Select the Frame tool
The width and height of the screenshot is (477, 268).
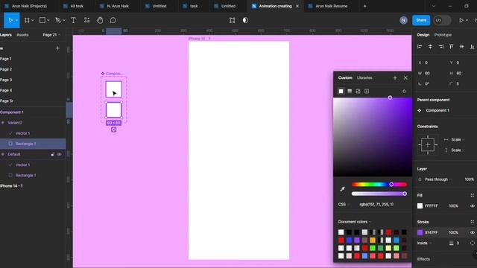click(x=27, y=20)
